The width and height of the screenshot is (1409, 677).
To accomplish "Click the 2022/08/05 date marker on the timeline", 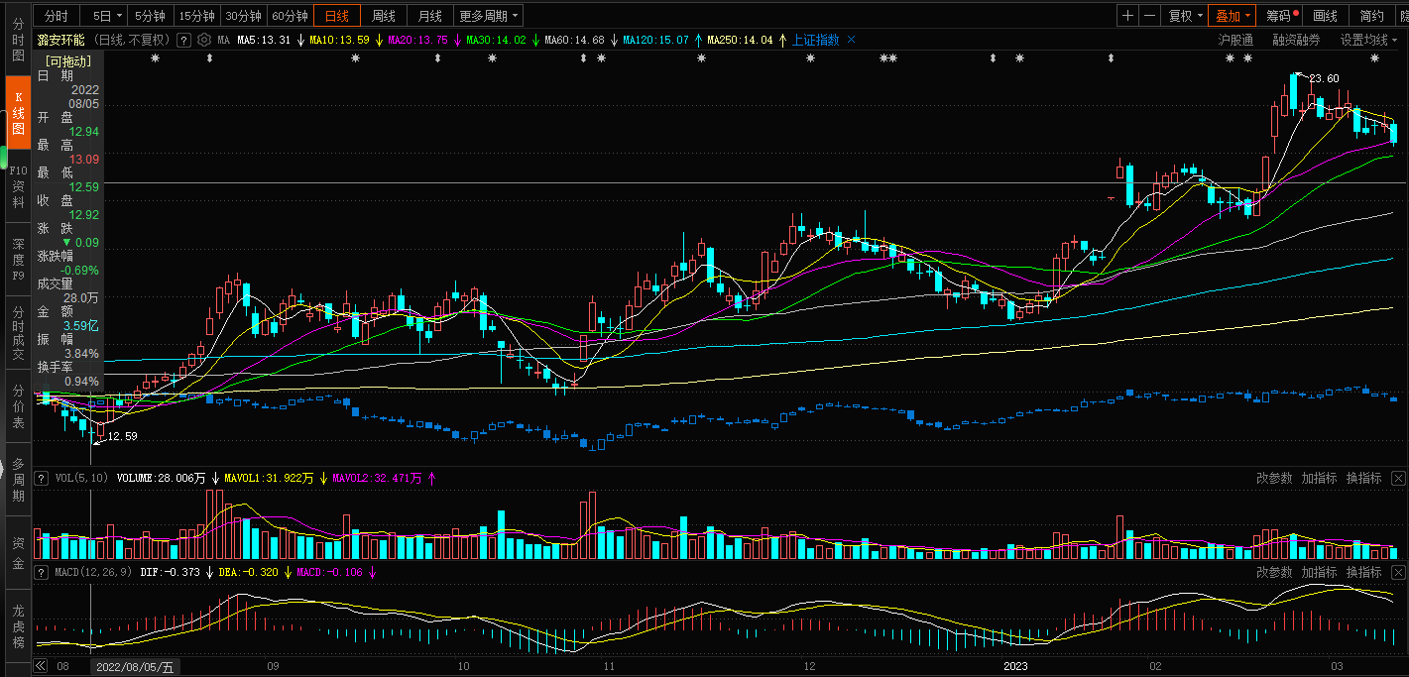I will 135,667.
